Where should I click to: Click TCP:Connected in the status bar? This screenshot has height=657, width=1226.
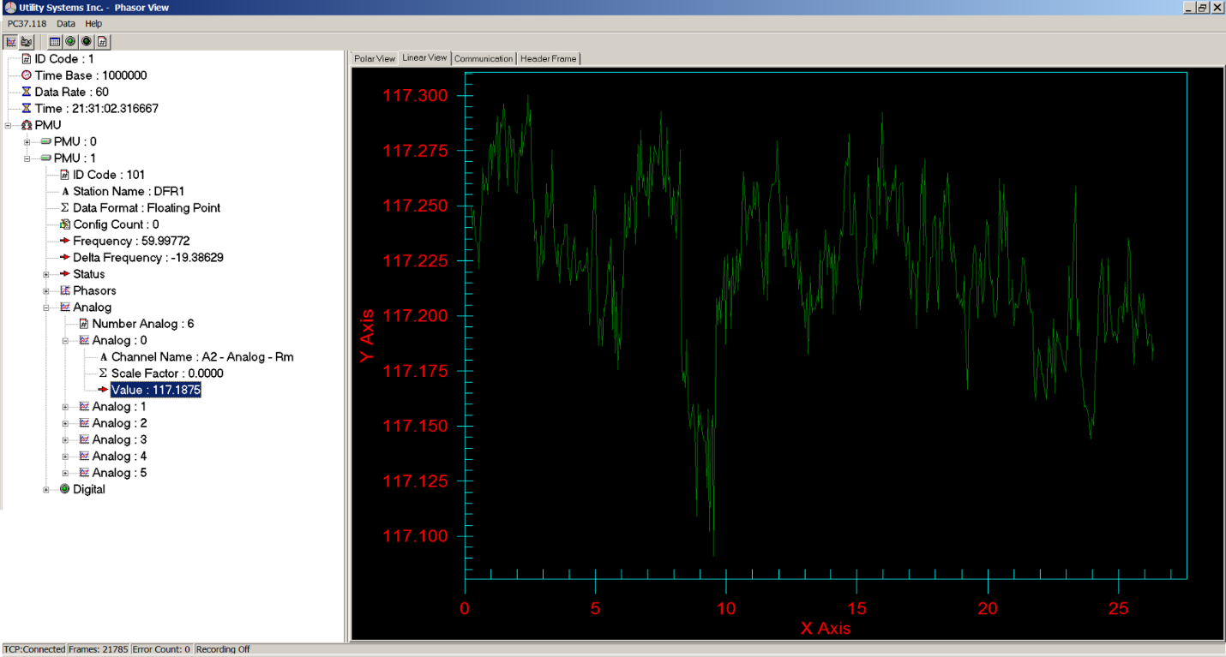[x=34, y=649]
